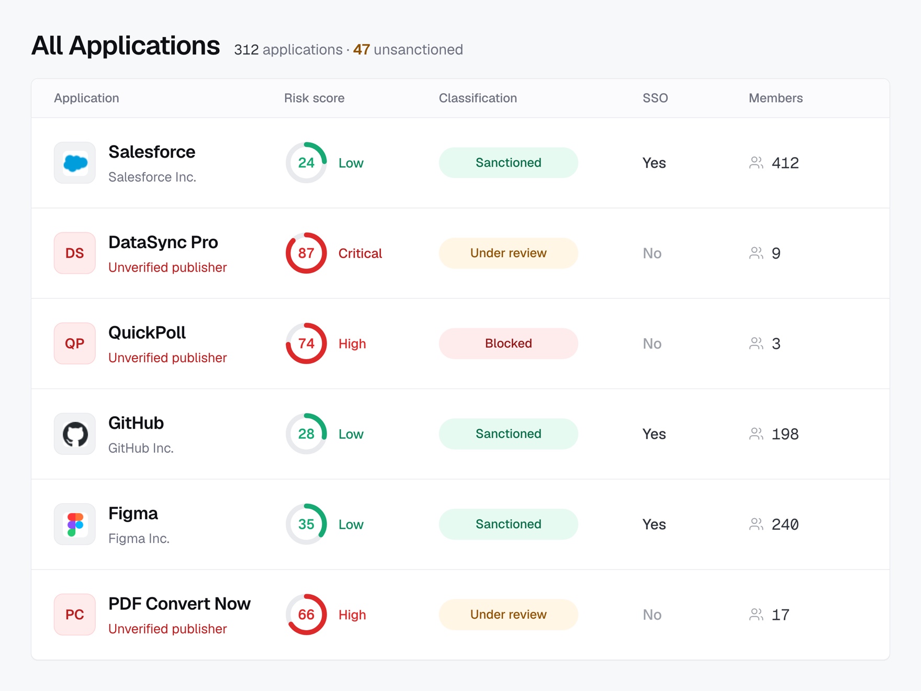Click the 'Salesforce Inc.' publisher text
The width and height of the screenshot is (921, 691).
click(152, 177)
